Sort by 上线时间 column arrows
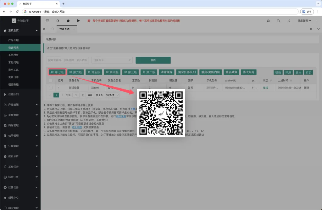The height and width of the screenshot is (210, 322). click(x=291, y=80)
